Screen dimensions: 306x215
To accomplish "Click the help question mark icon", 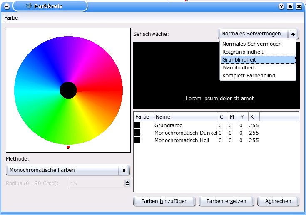I will (x=281, y=7).
